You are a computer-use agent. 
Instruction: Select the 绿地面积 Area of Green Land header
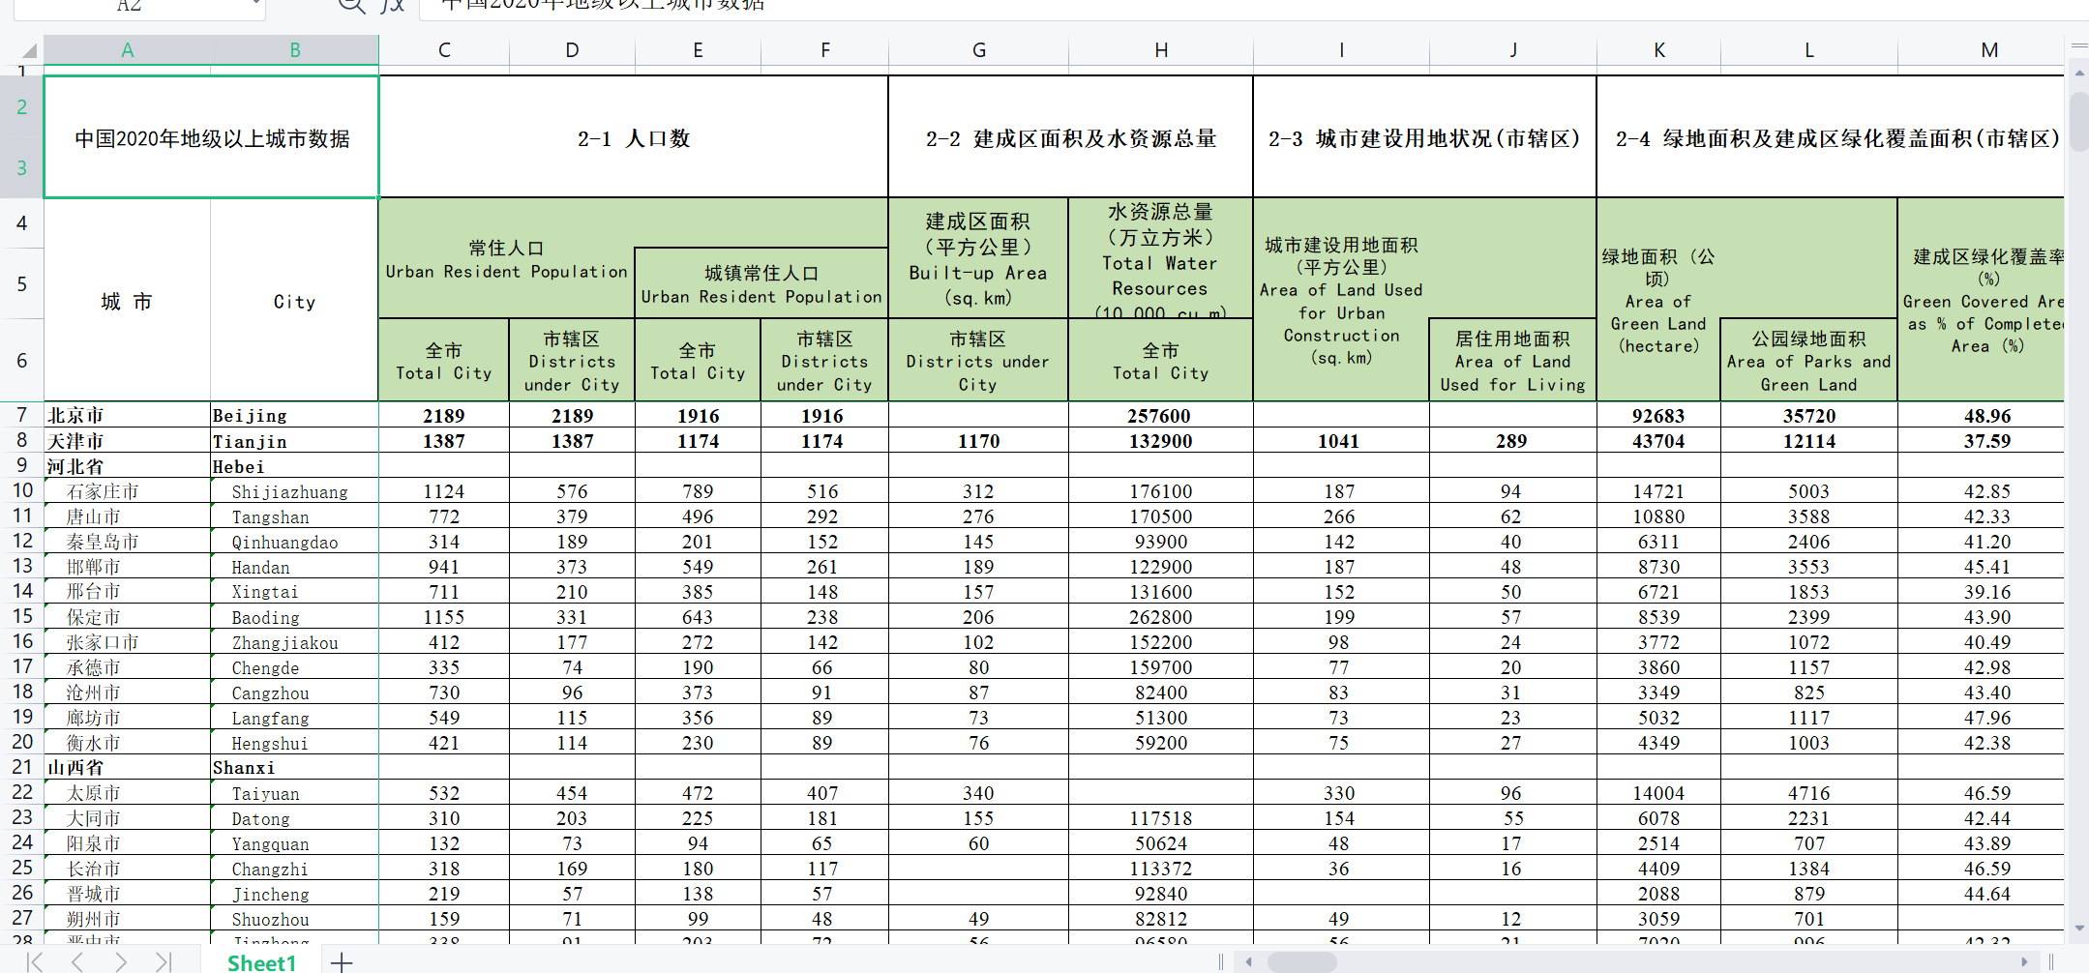(x=1658, y=300)
